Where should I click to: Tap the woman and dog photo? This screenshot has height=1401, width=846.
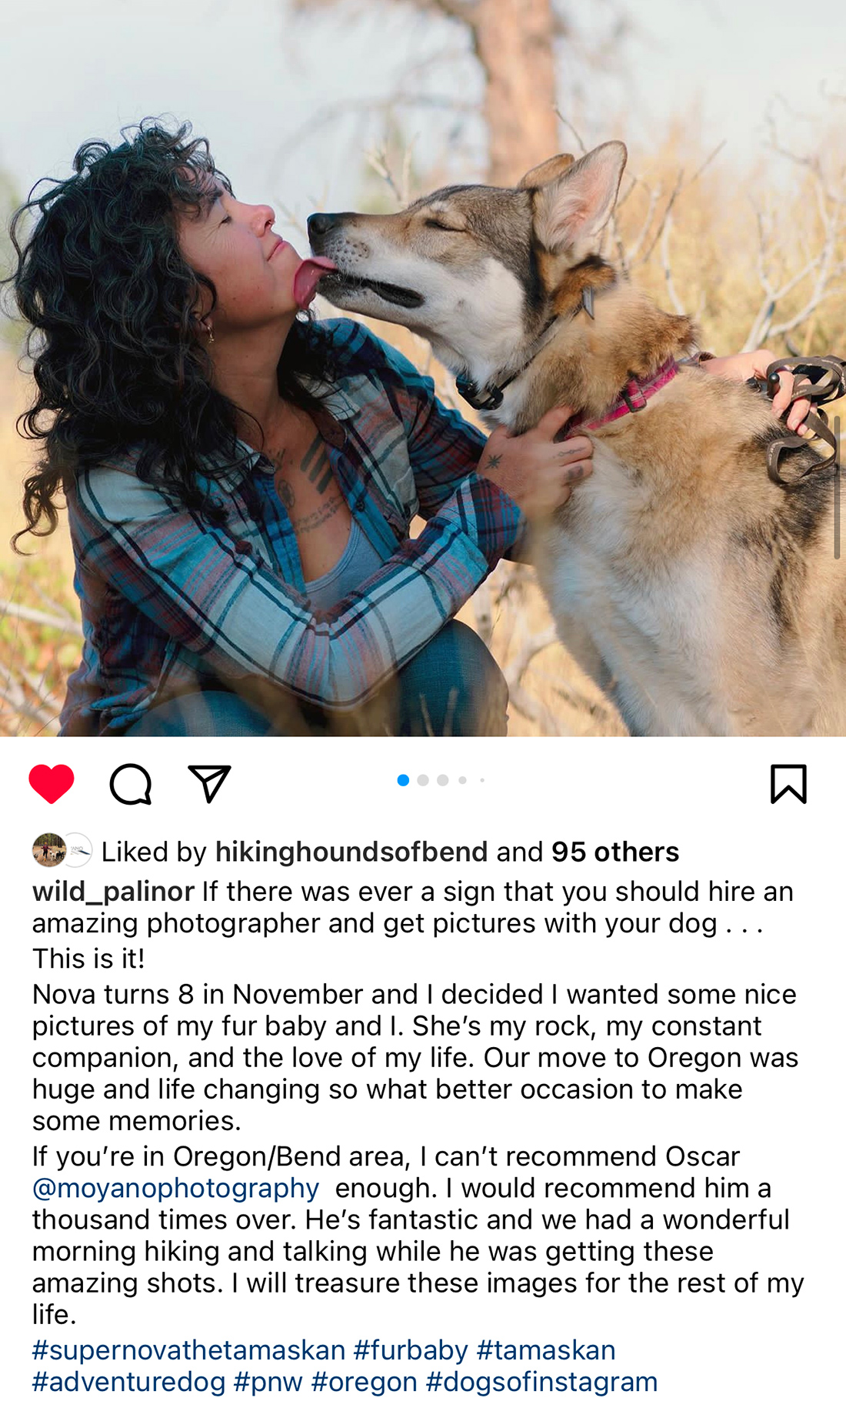click(x=423, y=368)
